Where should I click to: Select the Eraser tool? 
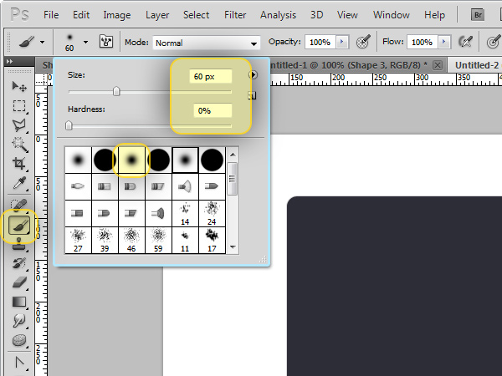click(19, 282)
